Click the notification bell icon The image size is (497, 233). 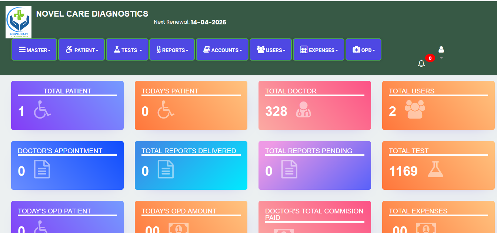click(421, 64)
